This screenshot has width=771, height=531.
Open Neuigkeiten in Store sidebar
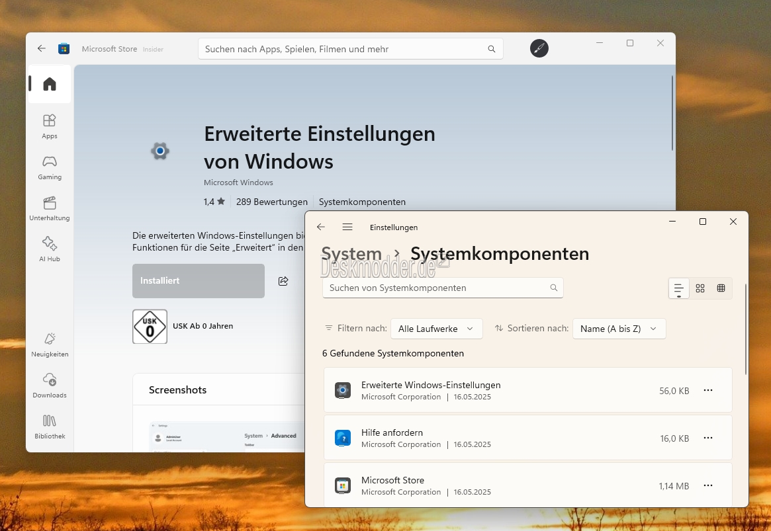(x=50, y=345)
